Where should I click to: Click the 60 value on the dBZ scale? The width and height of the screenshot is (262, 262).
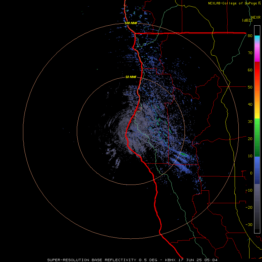tap(250, 70)
